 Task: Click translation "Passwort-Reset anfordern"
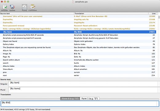point(86,26)
